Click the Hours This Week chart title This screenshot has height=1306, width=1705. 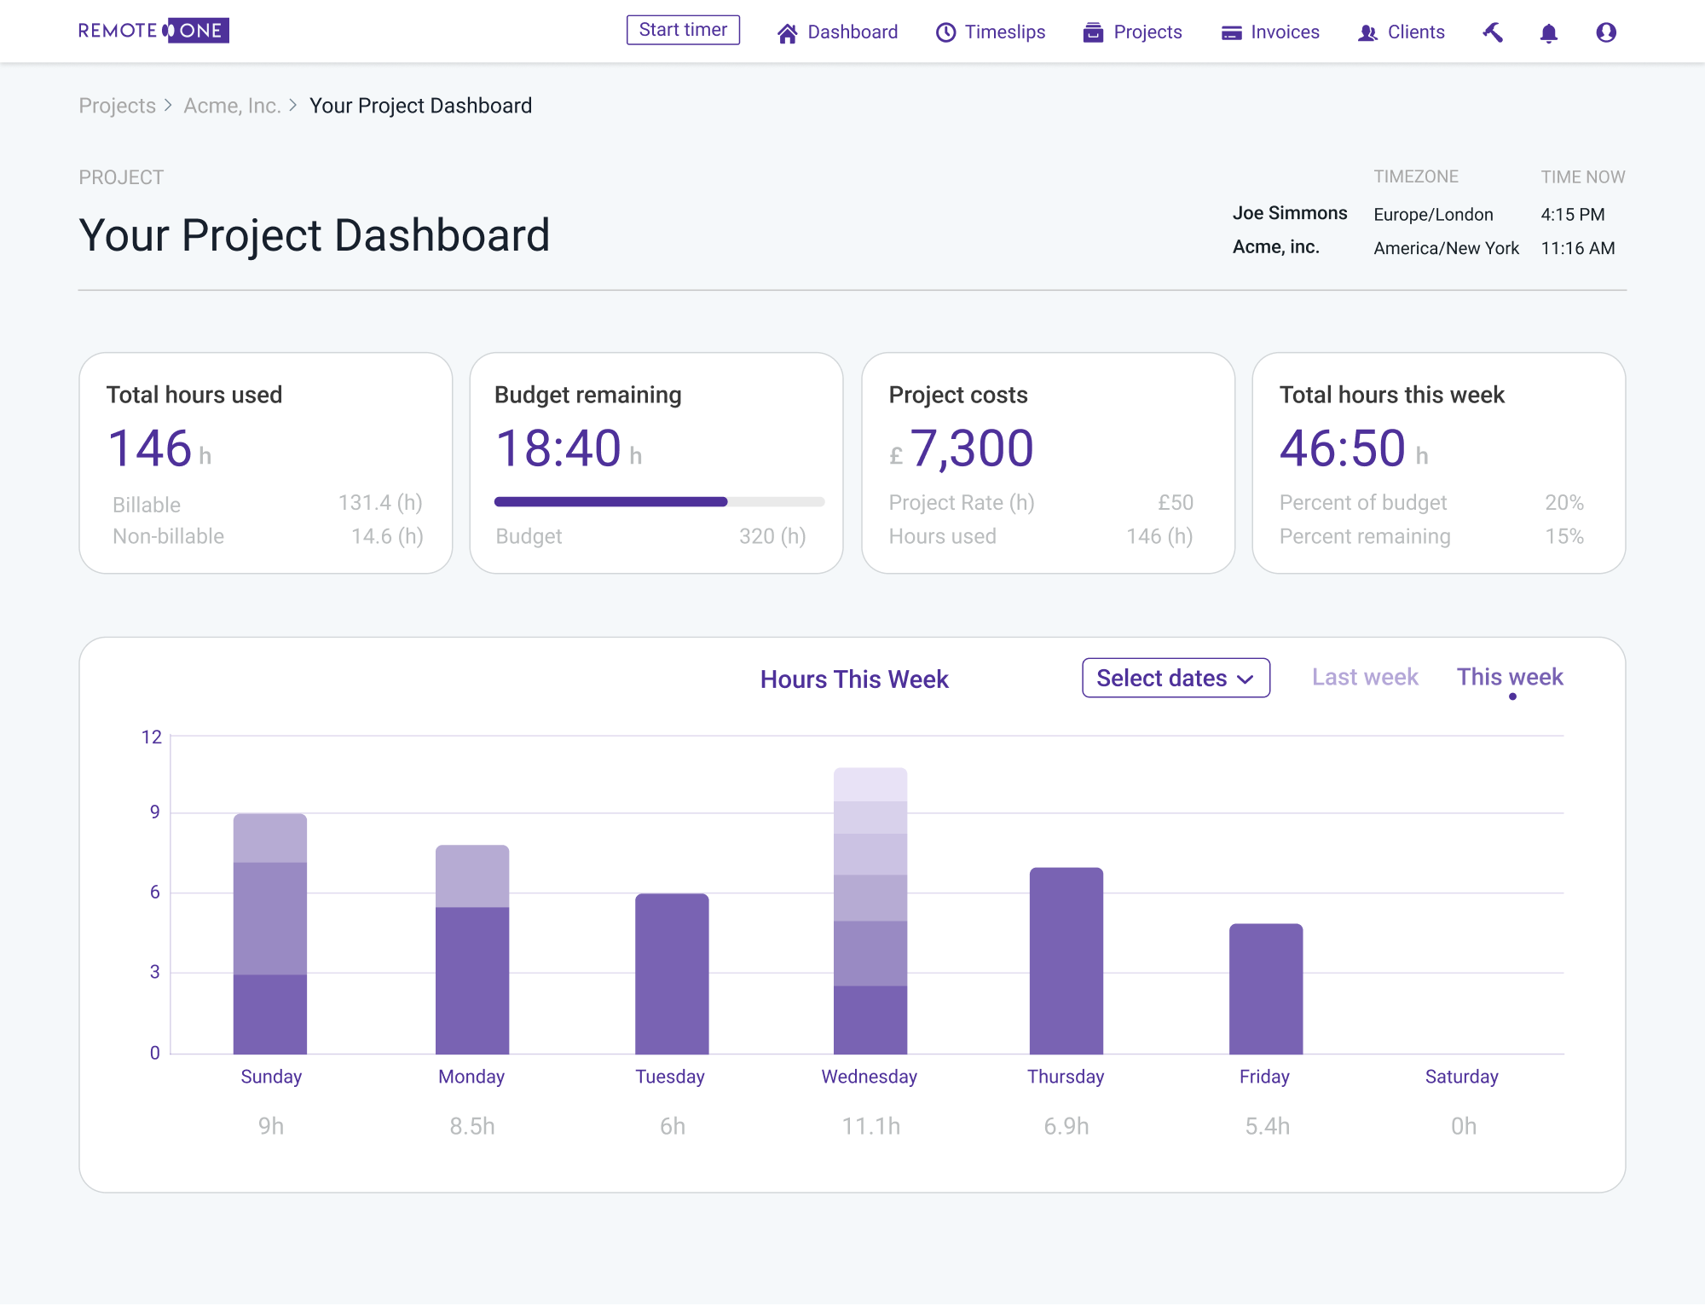tap(854, 679)
